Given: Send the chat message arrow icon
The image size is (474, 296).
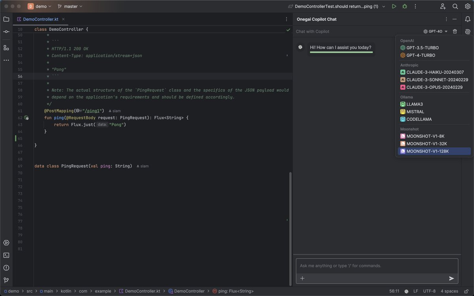Looking at the screenshot, I should (x=451, y=278).
